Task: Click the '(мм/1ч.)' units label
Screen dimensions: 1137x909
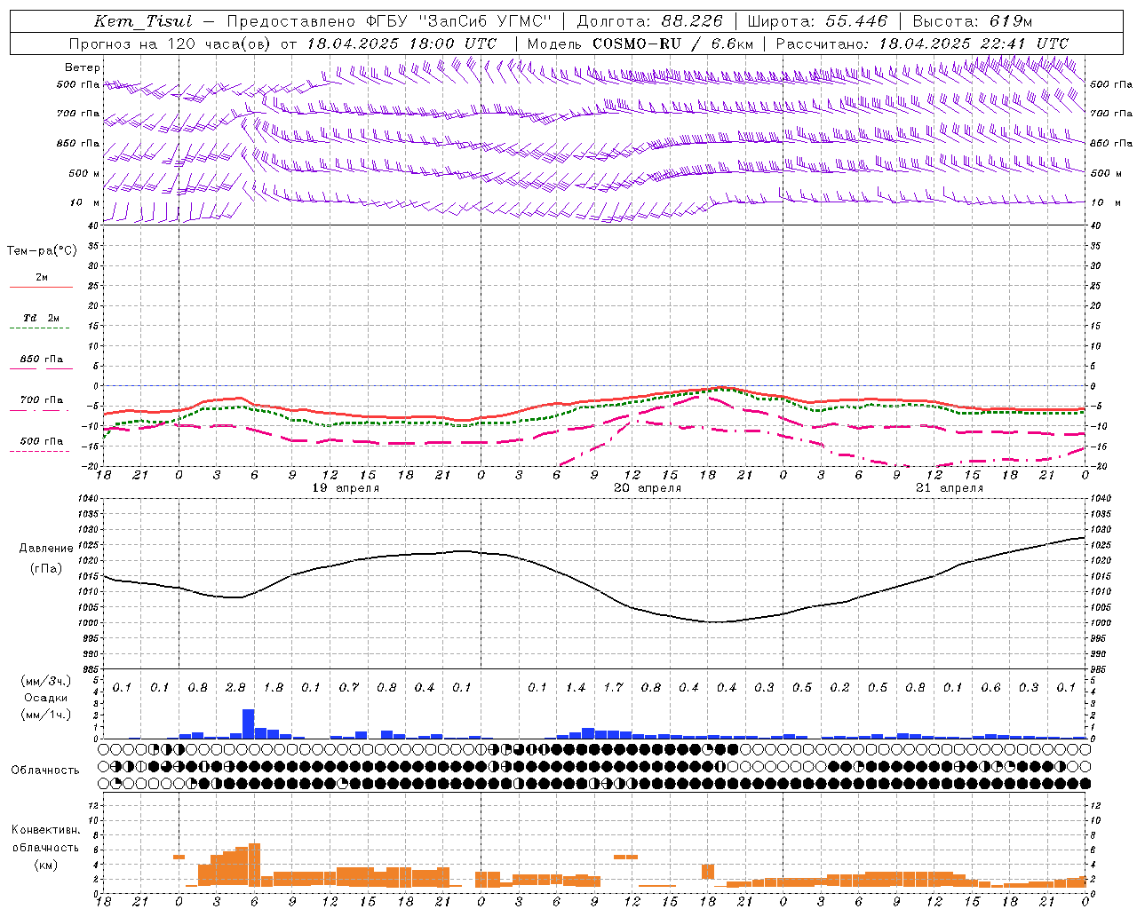Action: [46, 715]
